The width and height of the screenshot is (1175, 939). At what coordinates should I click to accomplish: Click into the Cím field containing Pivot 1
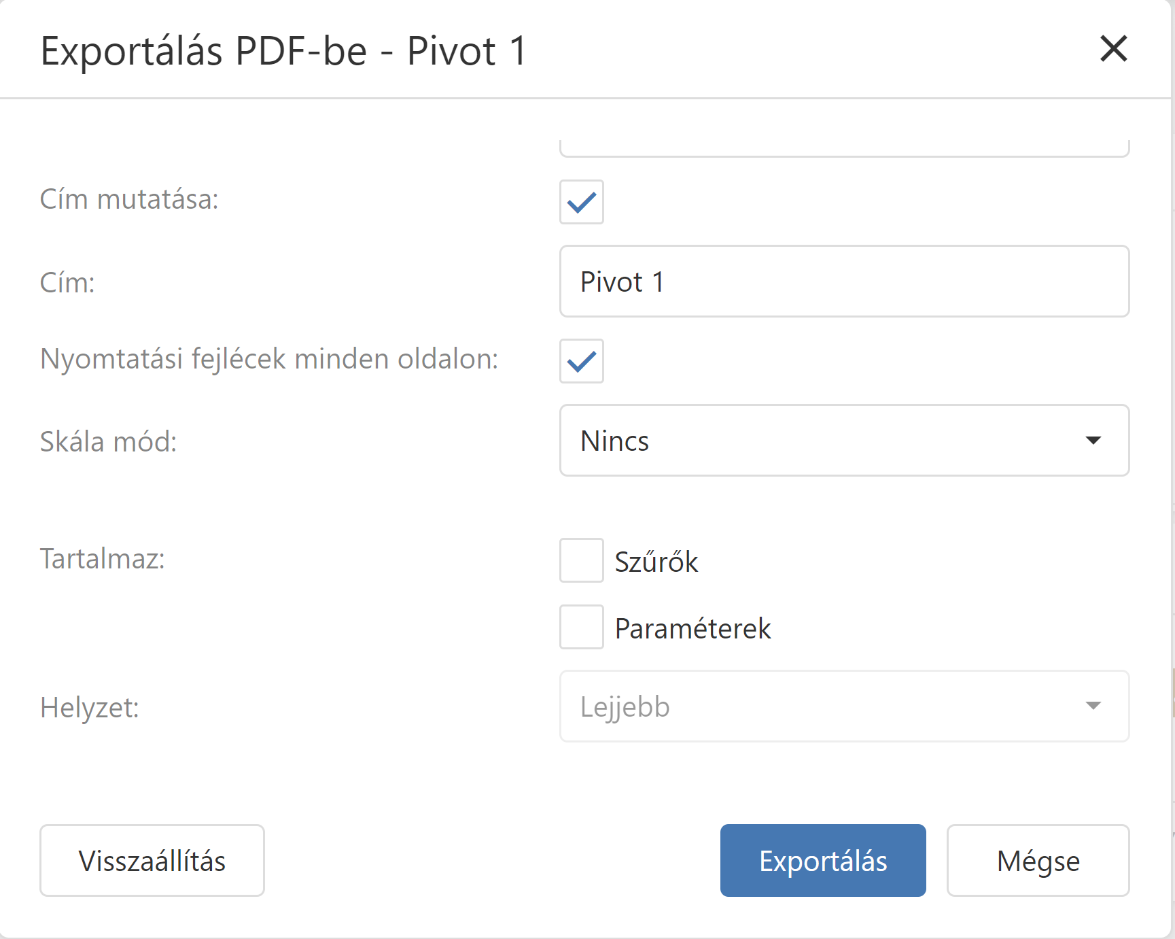[843, 281]
